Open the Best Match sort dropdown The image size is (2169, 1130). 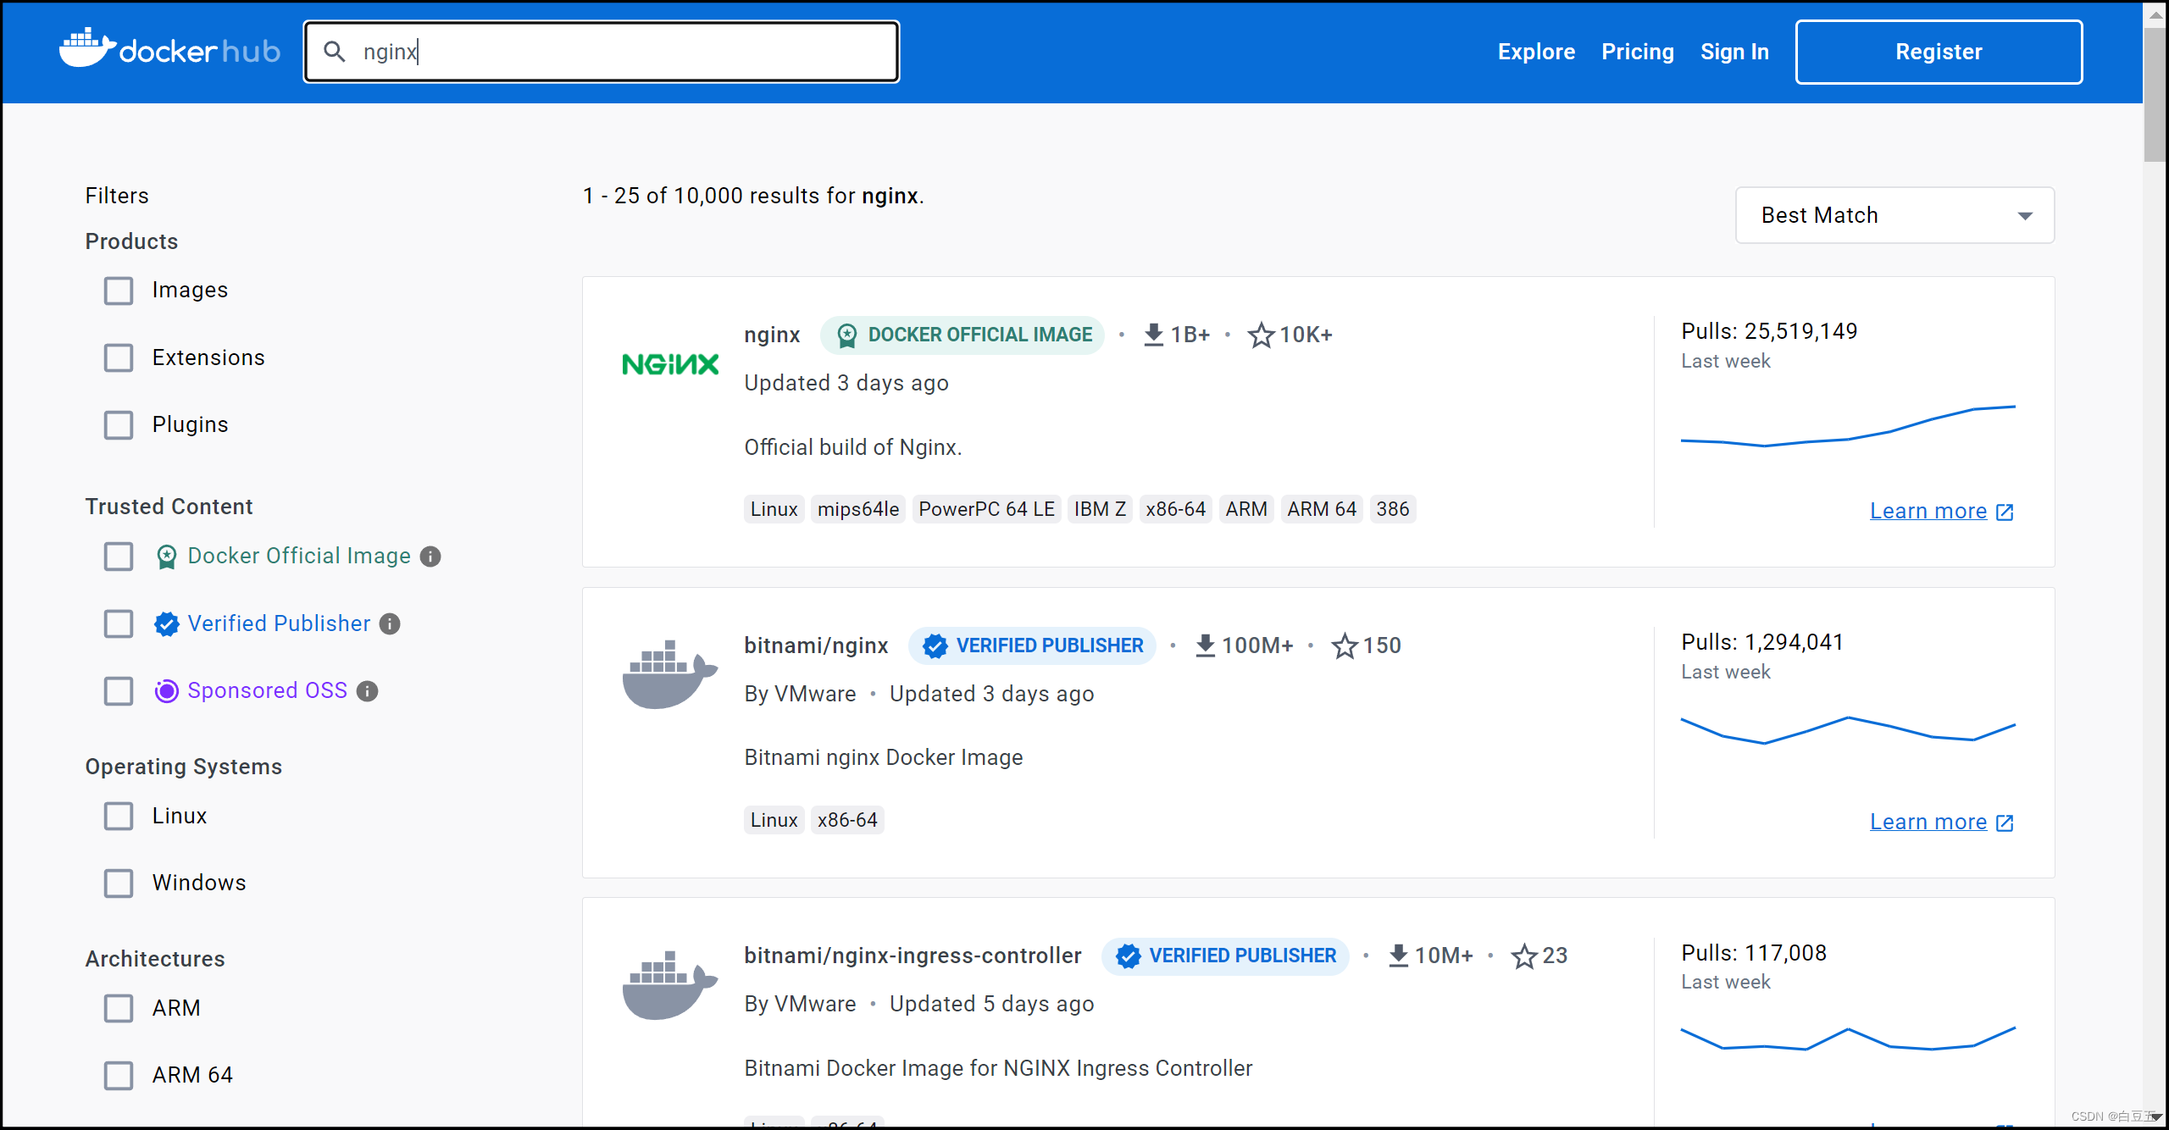point(1894,216)
